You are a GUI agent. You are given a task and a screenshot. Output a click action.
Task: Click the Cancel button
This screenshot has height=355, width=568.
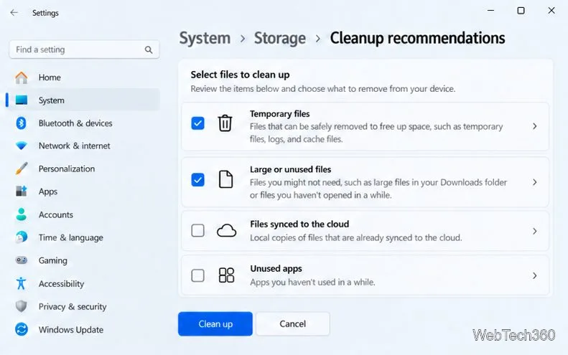(293, 324)
